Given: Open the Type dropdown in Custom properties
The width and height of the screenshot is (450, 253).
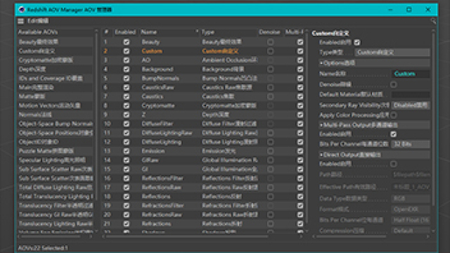Looking at the screenshot, I should [392, 52].
